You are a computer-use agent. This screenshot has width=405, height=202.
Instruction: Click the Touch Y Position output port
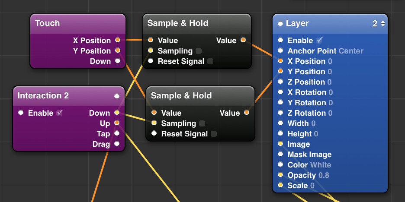(x=118, y=51)
